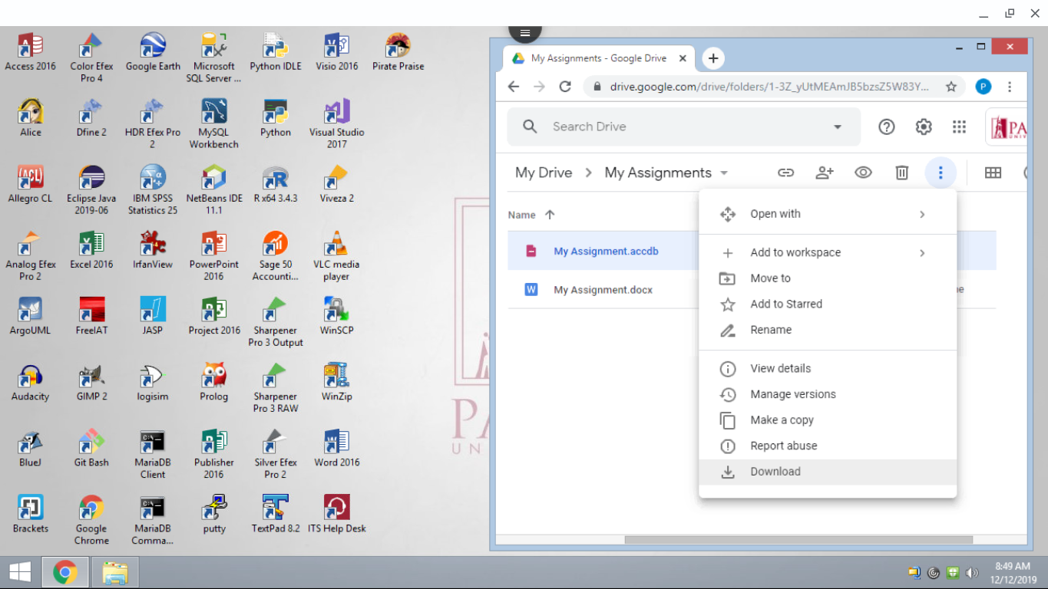1048x589 pixels.
Task: Launch PowerPoint 2016 shortcut
Action: click(x=214, y=255)
